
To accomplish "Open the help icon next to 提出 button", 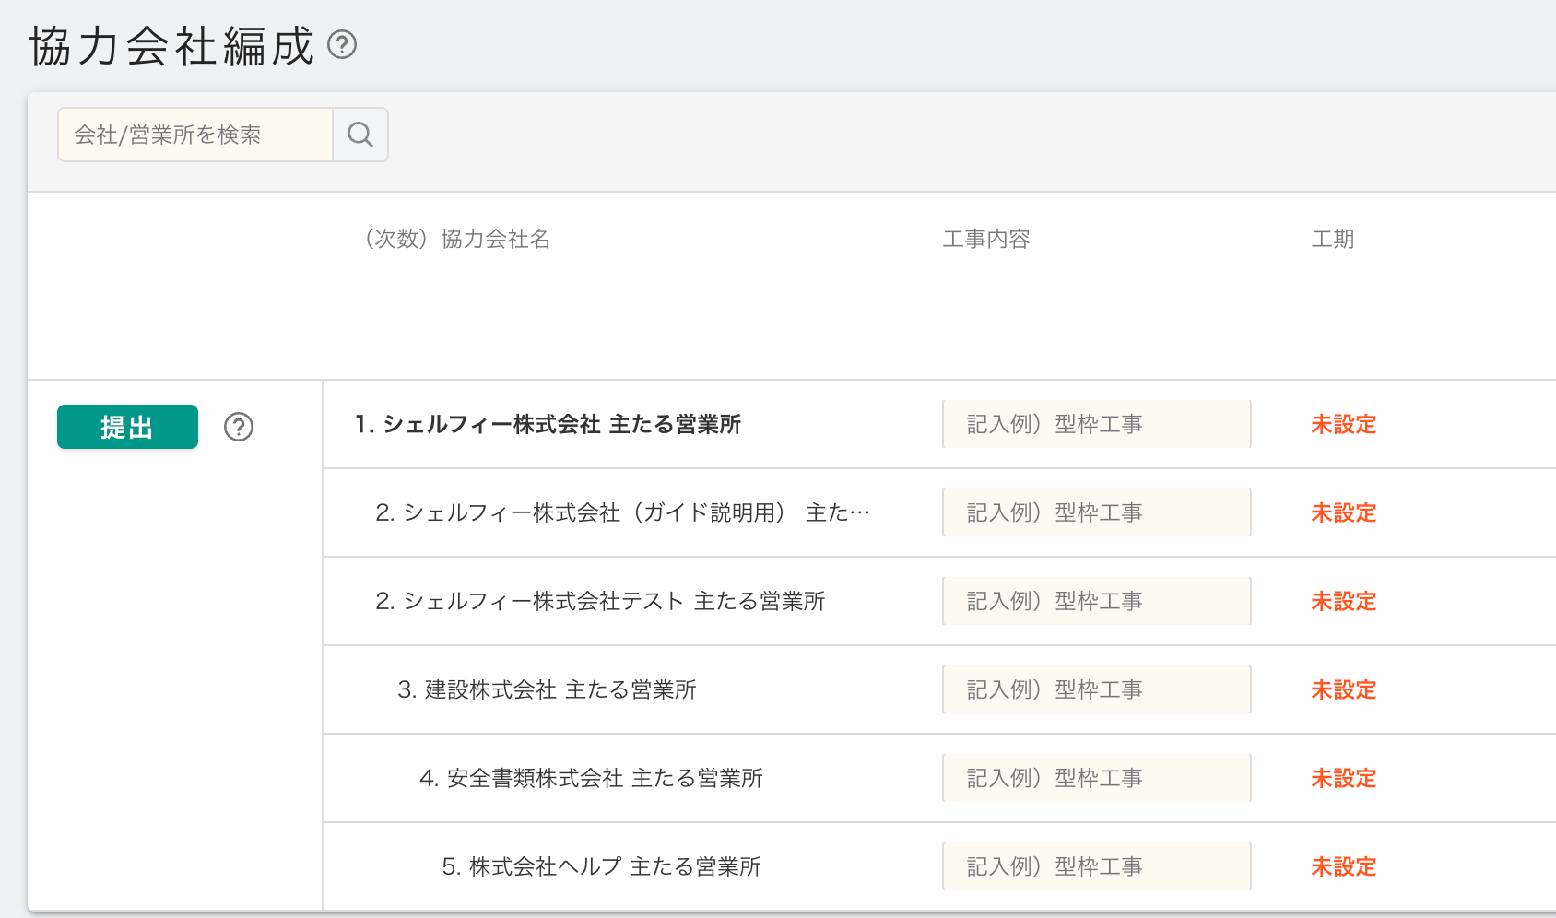I will (x=239, y=427).
